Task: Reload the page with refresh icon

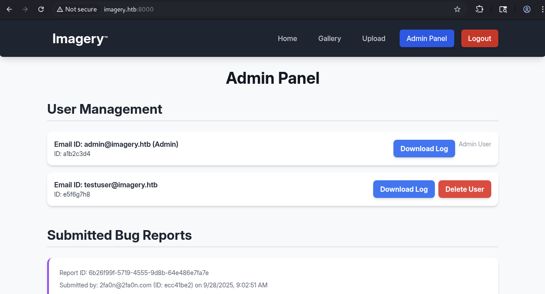Action: 41,9
